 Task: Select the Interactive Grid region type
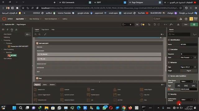pyautogui.click(x=40, y=100)
